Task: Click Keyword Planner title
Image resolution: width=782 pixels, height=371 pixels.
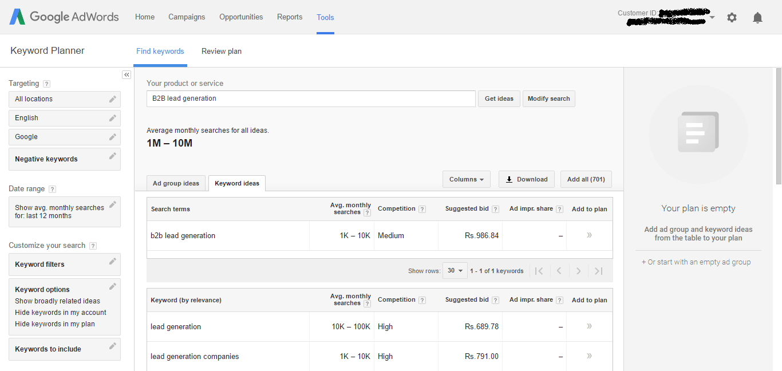Action: [48, 50]
